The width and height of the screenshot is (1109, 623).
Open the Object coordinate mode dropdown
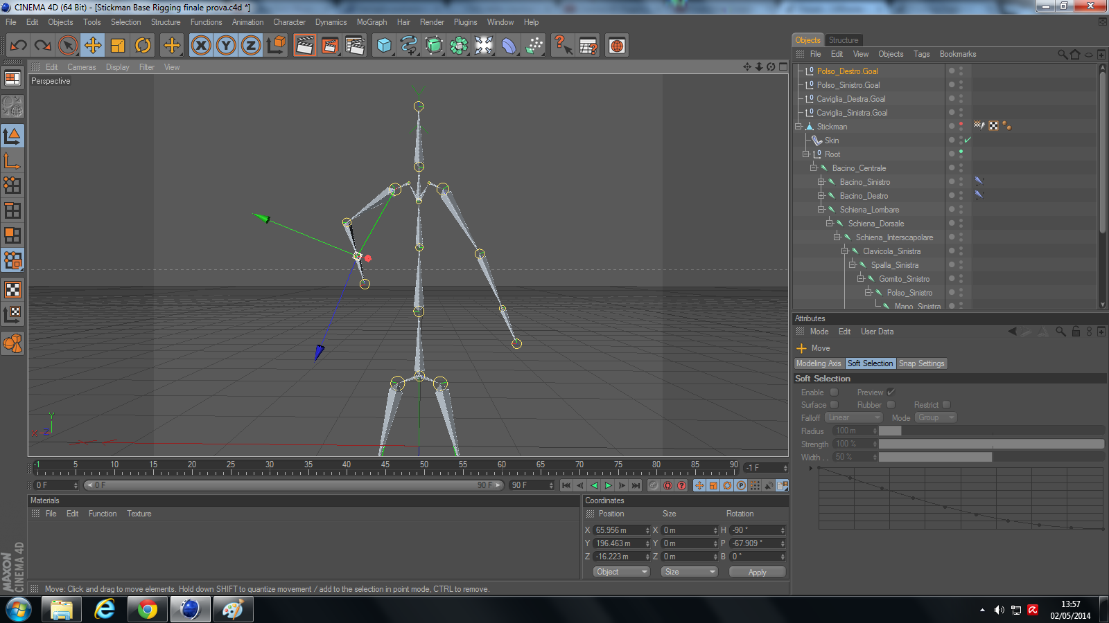622,572
